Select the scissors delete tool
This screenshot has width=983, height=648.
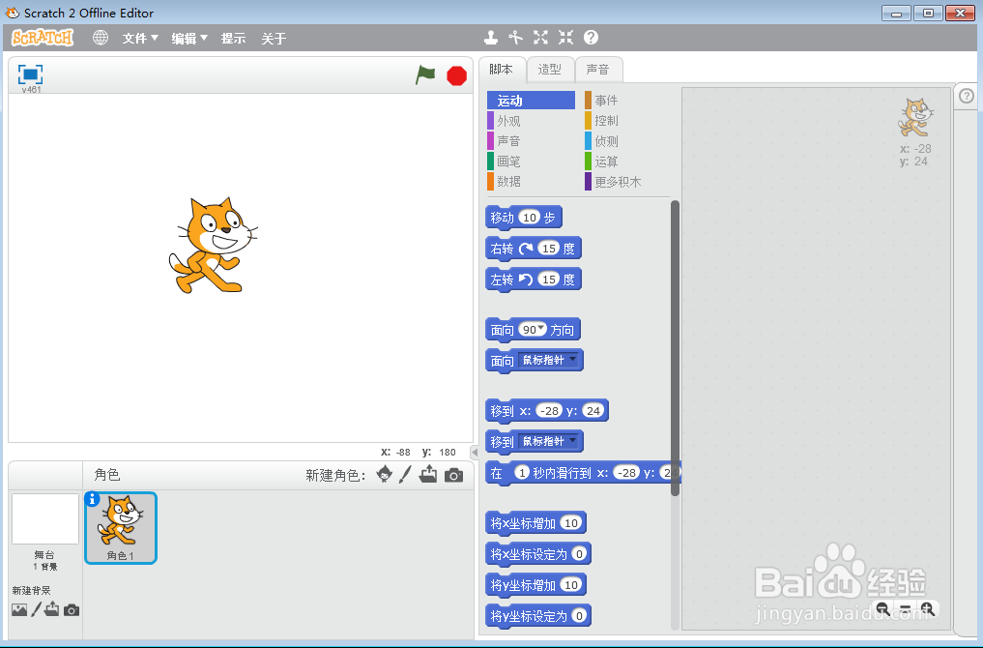tap(515, 38)
